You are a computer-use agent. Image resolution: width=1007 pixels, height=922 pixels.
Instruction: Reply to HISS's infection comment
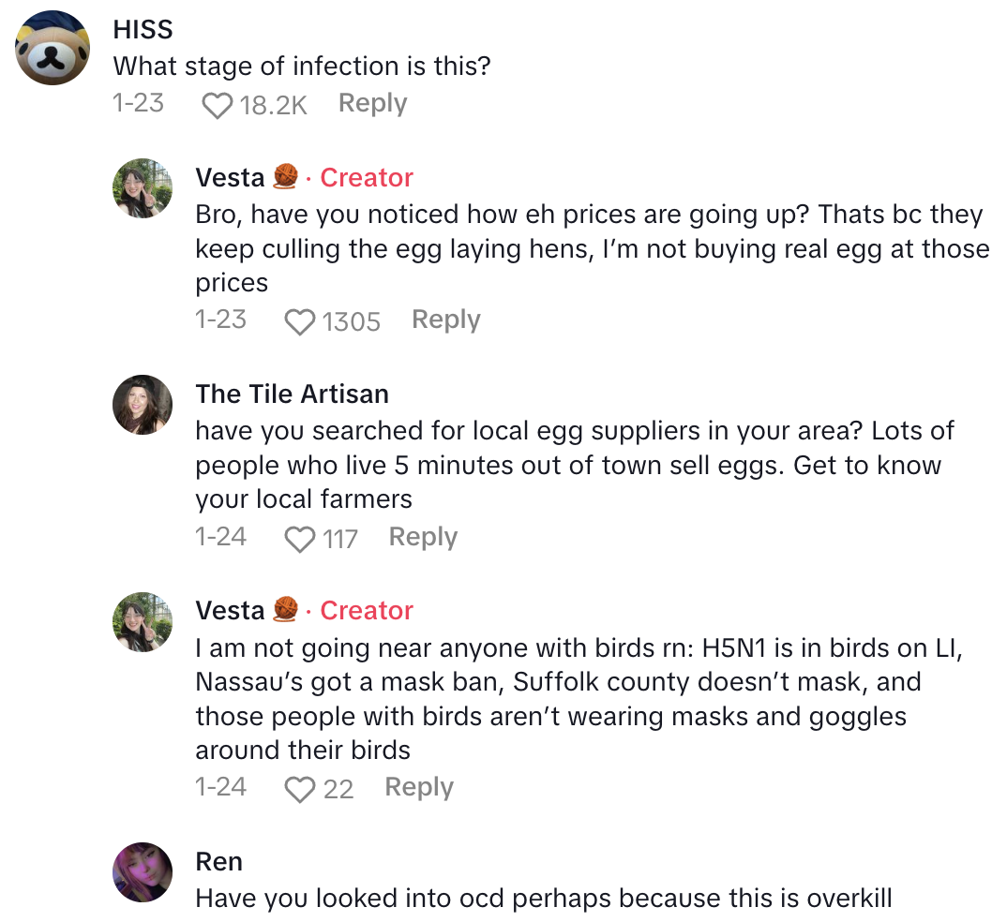(372, 103)
